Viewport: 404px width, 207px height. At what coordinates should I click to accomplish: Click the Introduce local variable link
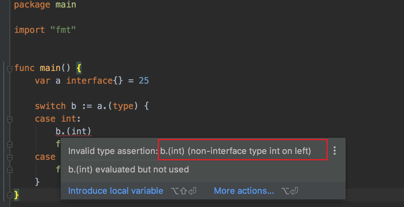click(x=116, y=191)
